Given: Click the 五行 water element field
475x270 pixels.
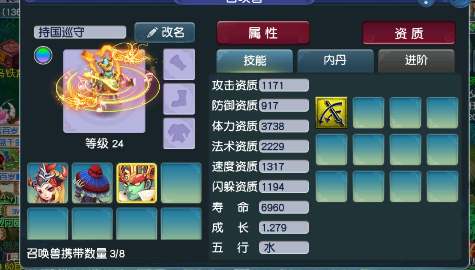Looking at the screenshot, I should click(284, 248).
